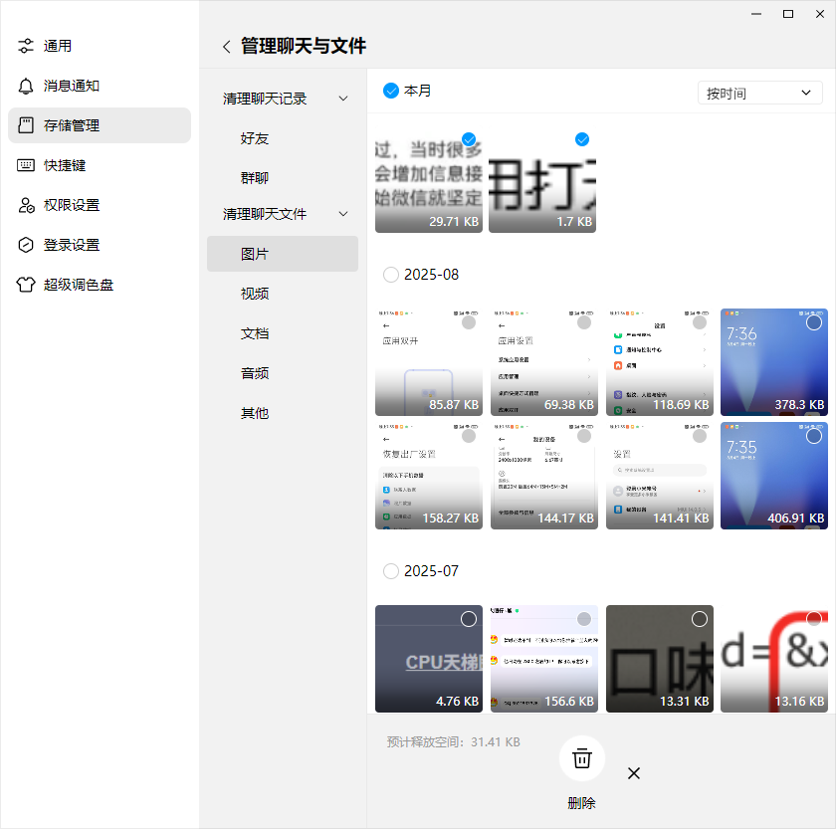The width and height of the screenshot is (836, 829).
Task: Click the 删除 button
Action: click(x=581, y=801)
